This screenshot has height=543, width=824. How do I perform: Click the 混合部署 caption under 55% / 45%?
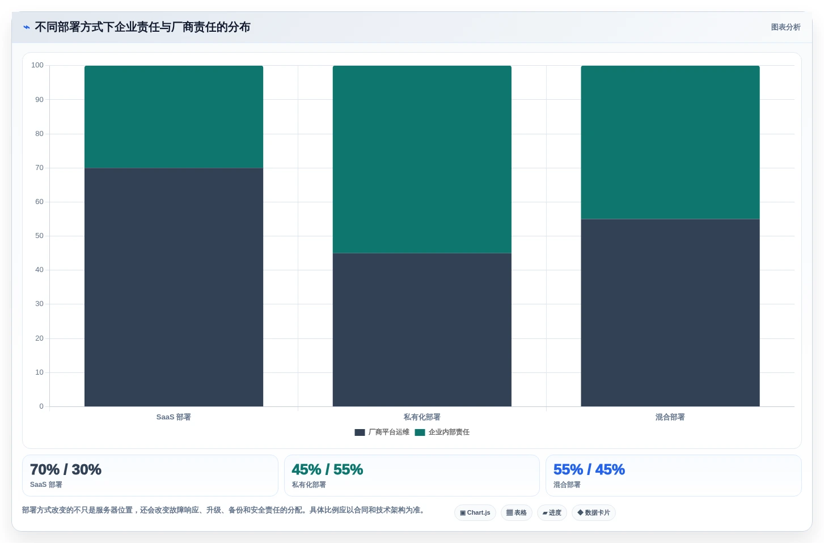point(567,485)
